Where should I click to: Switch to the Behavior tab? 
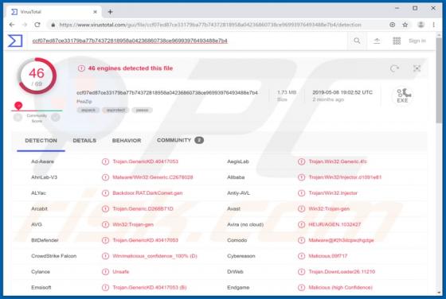point(127,141)
